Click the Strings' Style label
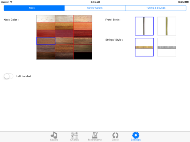Image resolution: width=190 pixels, height=142 pixels. (114, 40)
